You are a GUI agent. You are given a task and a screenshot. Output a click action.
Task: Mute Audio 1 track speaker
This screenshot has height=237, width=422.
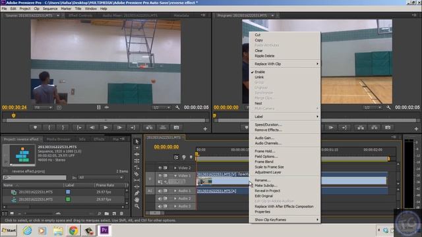(160, 191)
